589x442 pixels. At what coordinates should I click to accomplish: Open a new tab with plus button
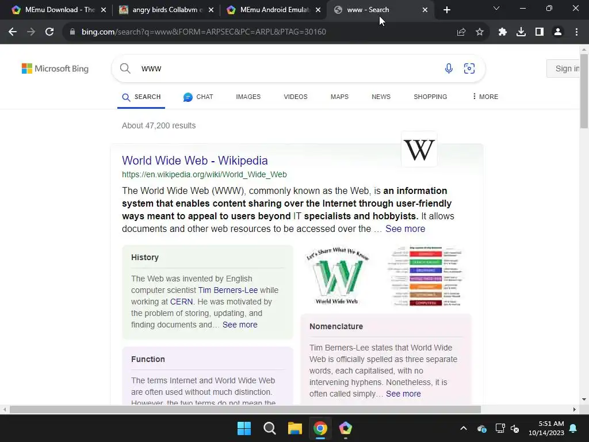(446, 10)
